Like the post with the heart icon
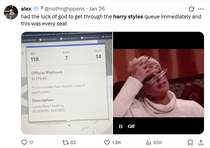This screenshot has width=210, height=148. (107, 142)
